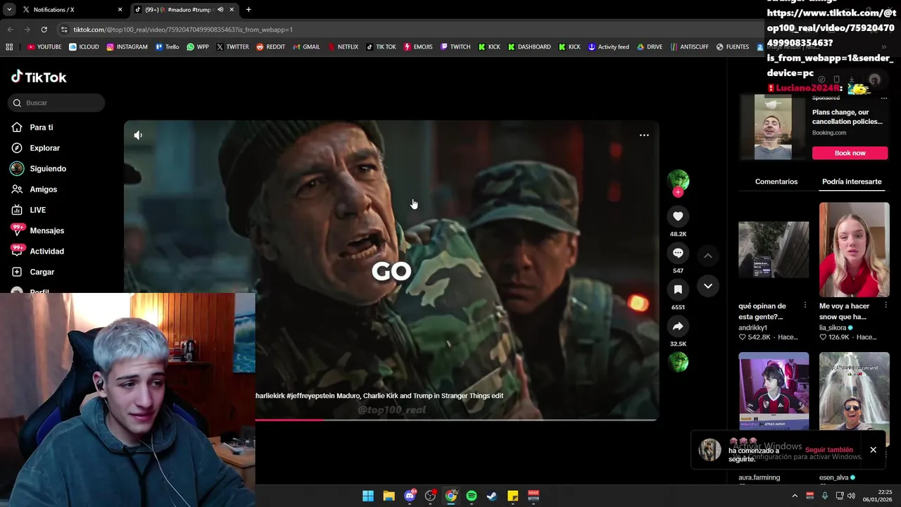This screenshot has width=901, height=507.
Task: Follow the creator via the red plus badge
Action: (678, 192)
